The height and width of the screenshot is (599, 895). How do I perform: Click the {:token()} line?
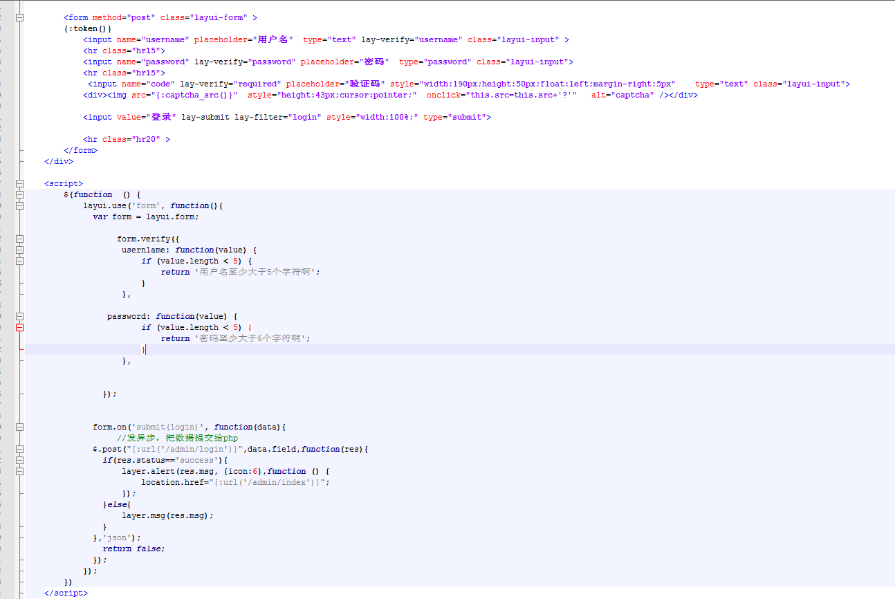click(87, 28)
